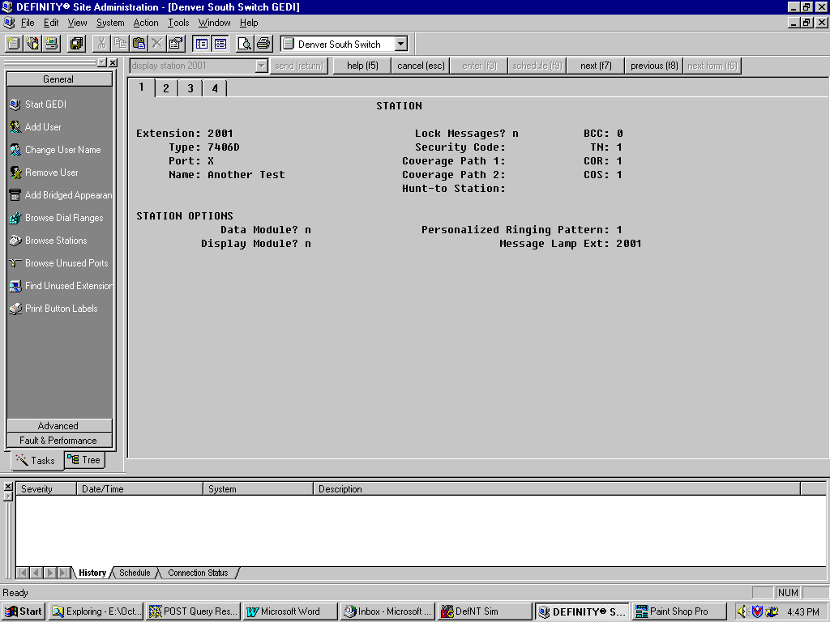
Task: Open the File menu
Action: click(28, 23)
